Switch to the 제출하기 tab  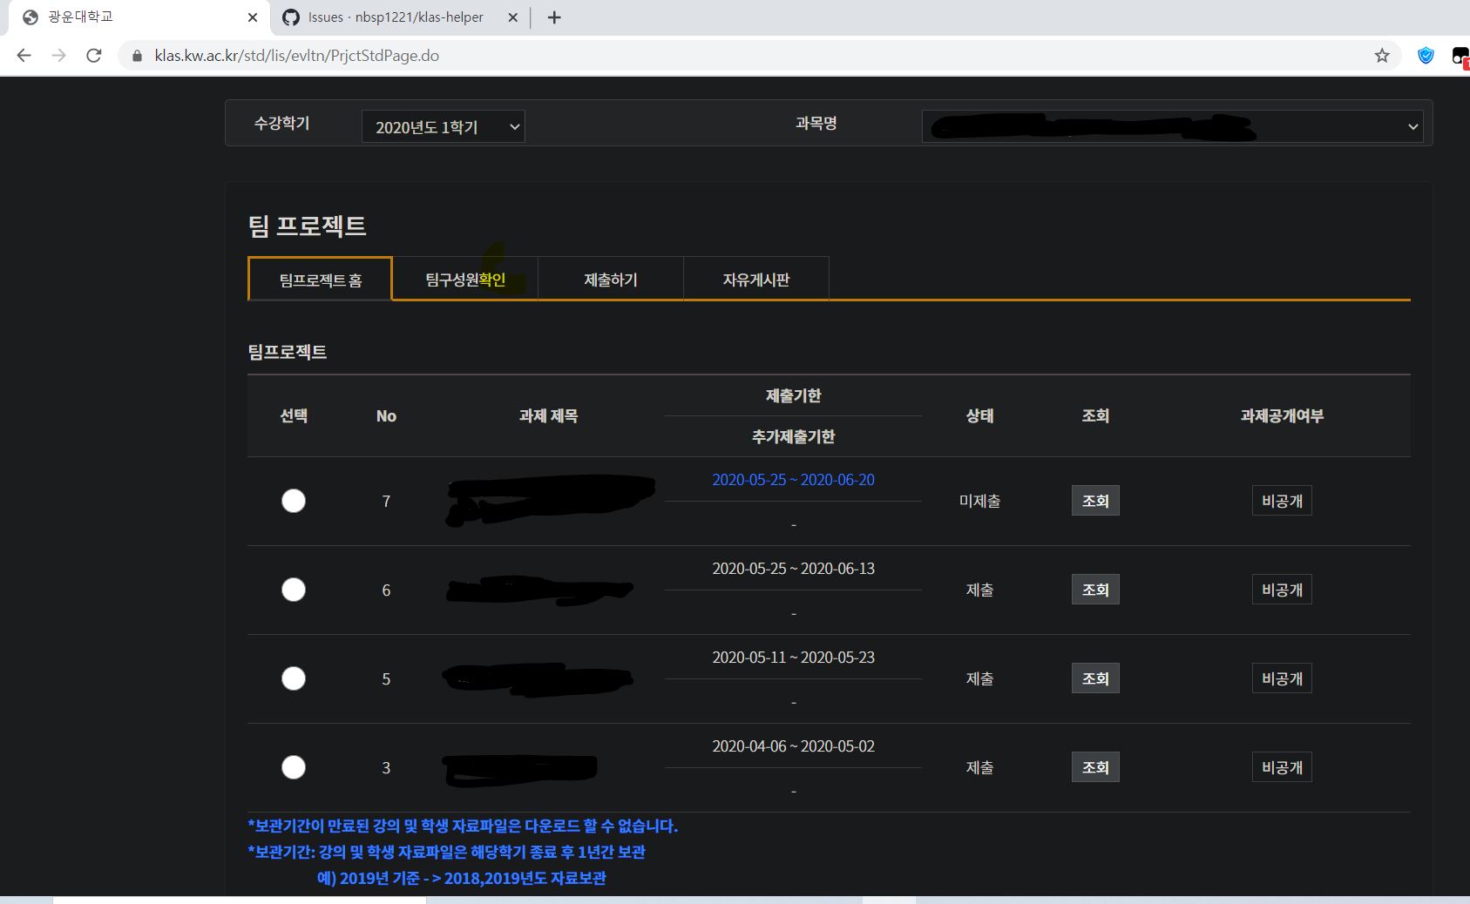611,279
